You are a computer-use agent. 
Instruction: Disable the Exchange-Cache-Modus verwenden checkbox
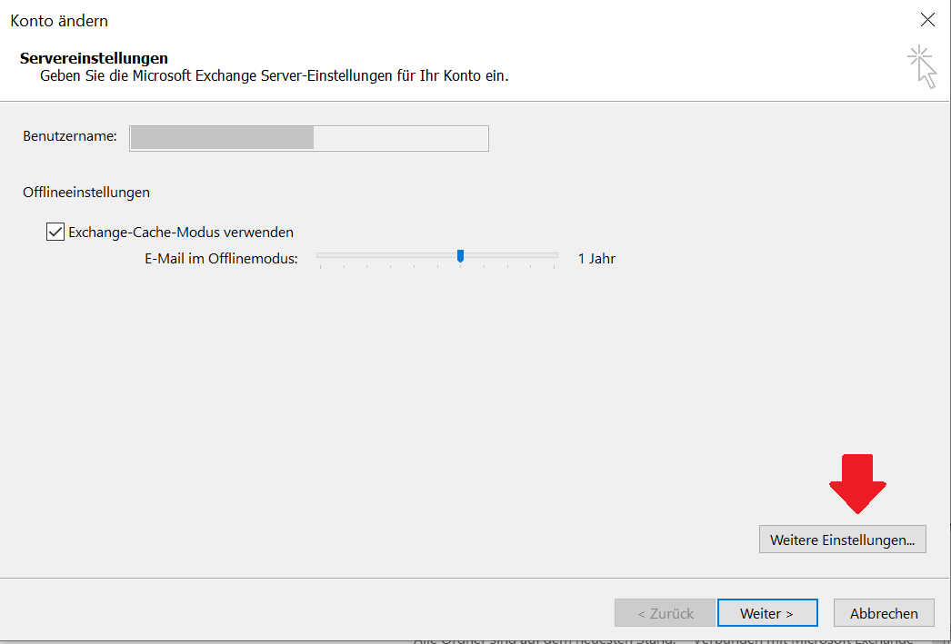coord(55,232)
